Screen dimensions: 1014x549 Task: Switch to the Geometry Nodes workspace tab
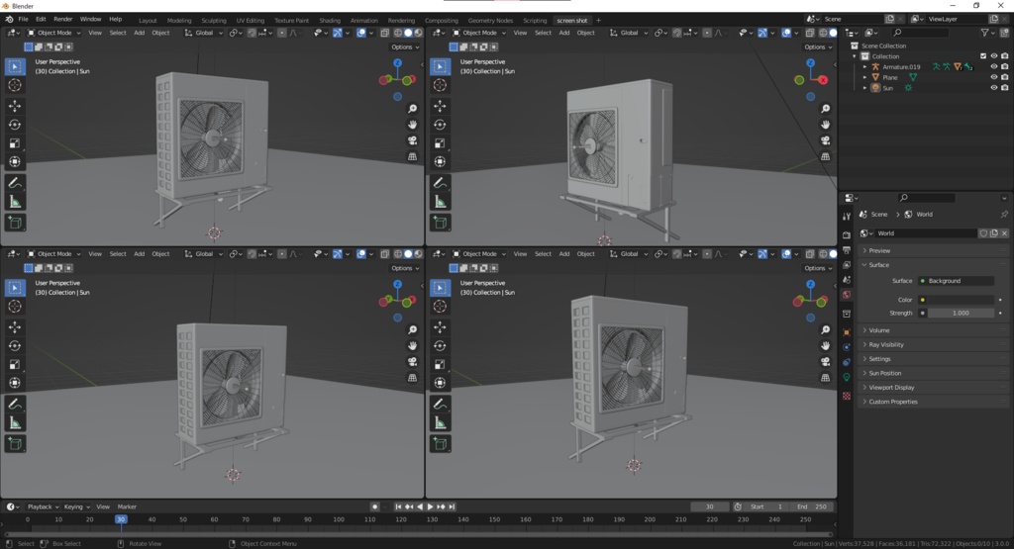coord(490,20)
